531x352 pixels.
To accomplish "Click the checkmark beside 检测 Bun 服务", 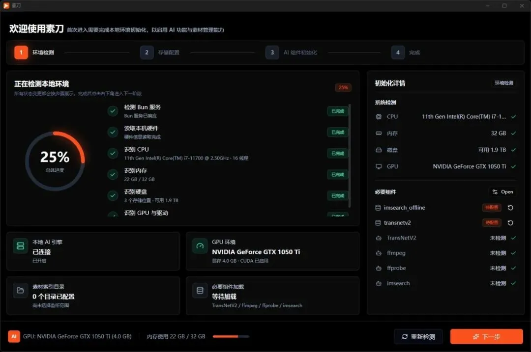I will pyautogui.click(x=113, y=111).
